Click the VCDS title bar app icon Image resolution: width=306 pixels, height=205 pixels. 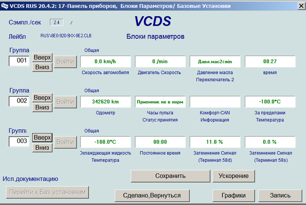pyautogui.click(x=5, y=6)
